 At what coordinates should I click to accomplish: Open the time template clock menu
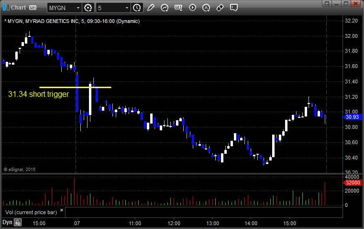pos(137,8)
